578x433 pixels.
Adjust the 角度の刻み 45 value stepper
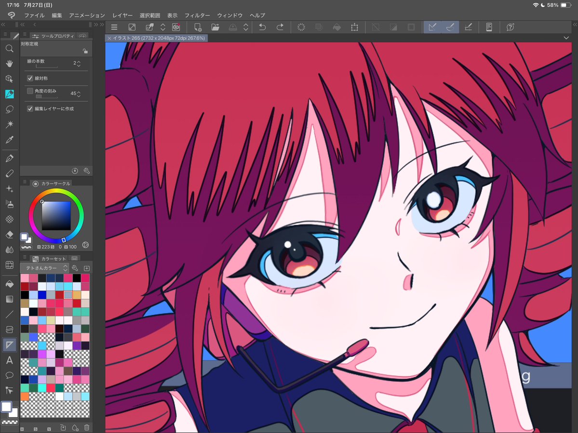79,94
